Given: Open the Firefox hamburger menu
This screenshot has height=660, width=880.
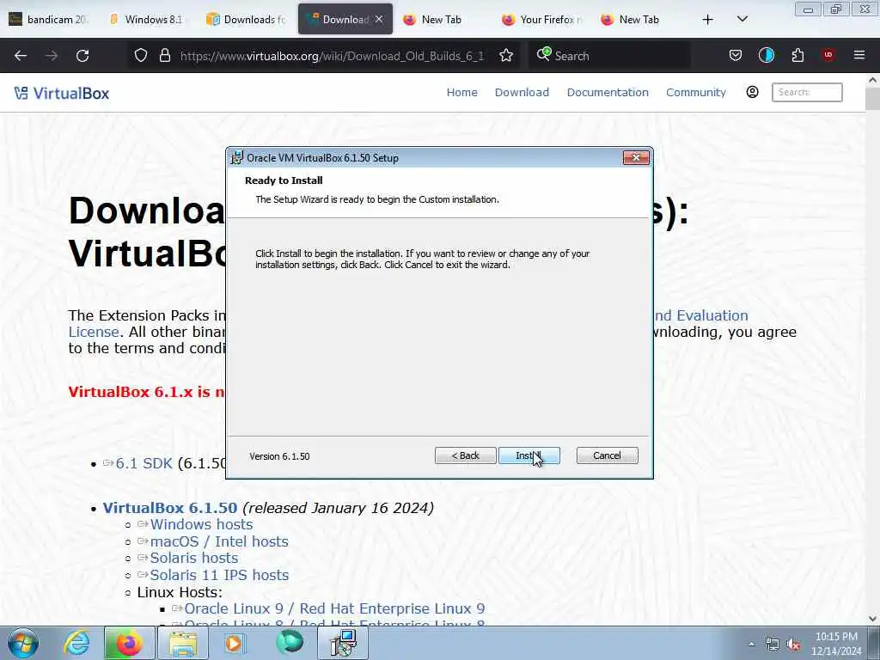Looking at the screenshot, I should click(x=859, y=55).
